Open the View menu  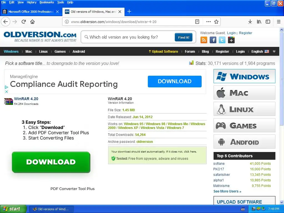(21, 2)
